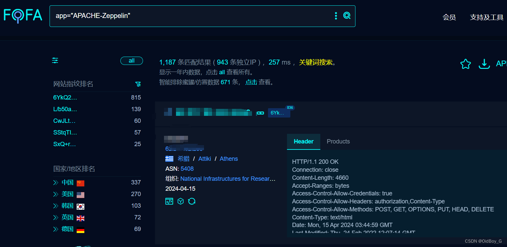Image resolution: width=507 pixels, height=247 pixels.
Task: Expand 中国 country entry
Action: (56, 182)
